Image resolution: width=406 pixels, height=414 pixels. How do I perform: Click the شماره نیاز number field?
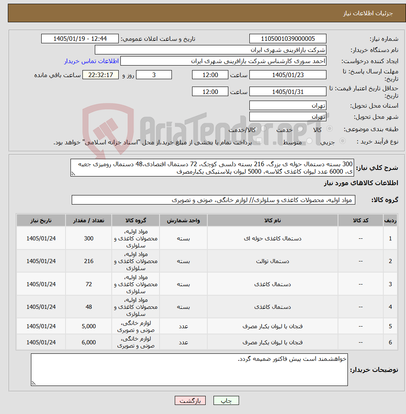click(288, 38)
